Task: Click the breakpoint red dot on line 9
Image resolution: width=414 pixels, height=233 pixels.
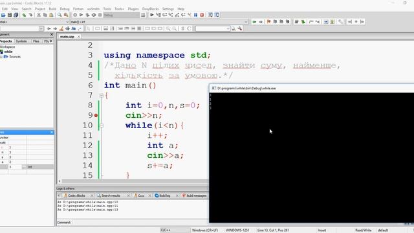Action: 96,115
